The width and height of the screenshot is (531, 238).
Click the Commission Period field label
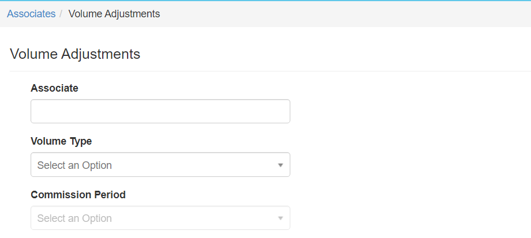click(x=78, y=195)
